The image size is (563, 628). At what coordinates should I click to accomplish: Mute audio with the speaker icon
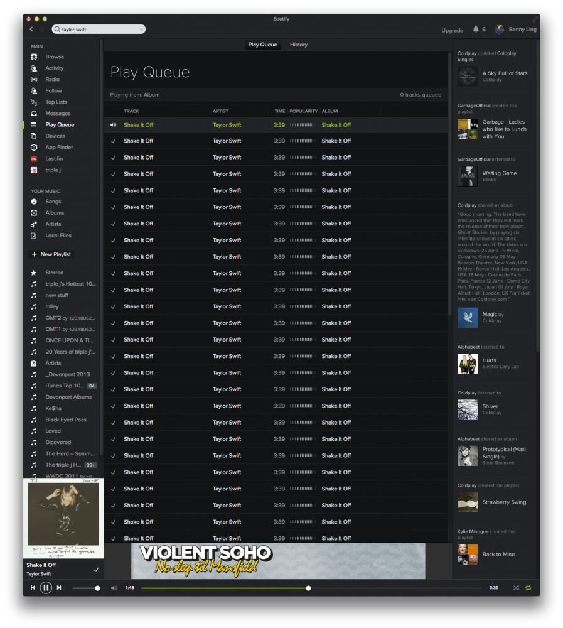coord(114,588)
